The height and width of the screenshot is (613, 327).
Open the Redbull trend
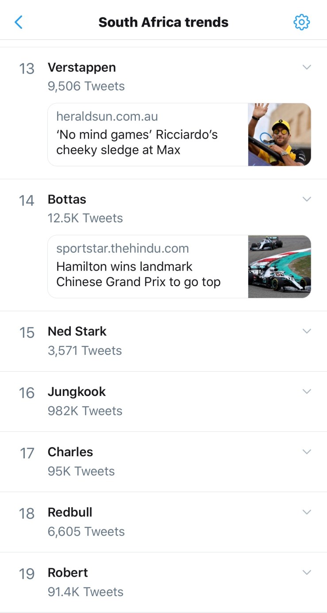[70, 512]
